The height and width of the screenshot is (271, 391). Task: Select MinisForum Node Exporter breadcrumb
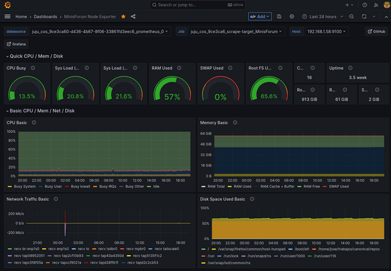click(x=90, y=16)
